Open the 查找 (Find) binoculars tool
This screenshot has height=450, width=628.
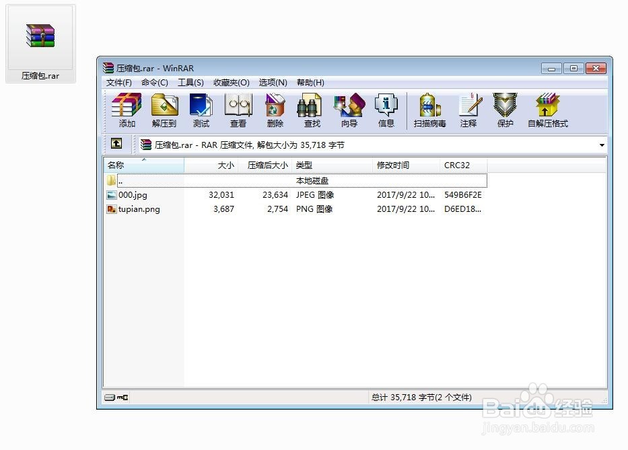pyautogui.click(x=312, y=110)
